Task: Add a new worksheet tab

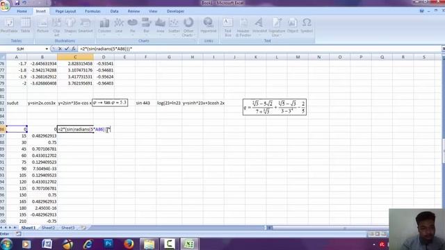Action: pos(83,228)
